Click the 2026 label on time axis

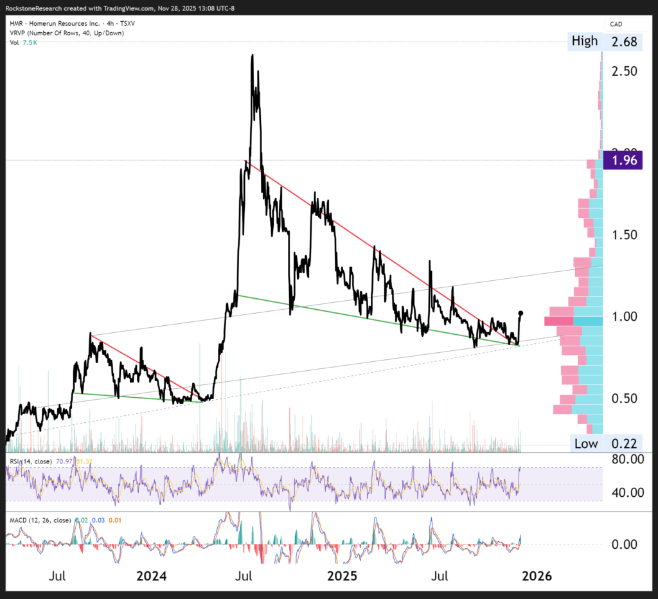point(536,575)
